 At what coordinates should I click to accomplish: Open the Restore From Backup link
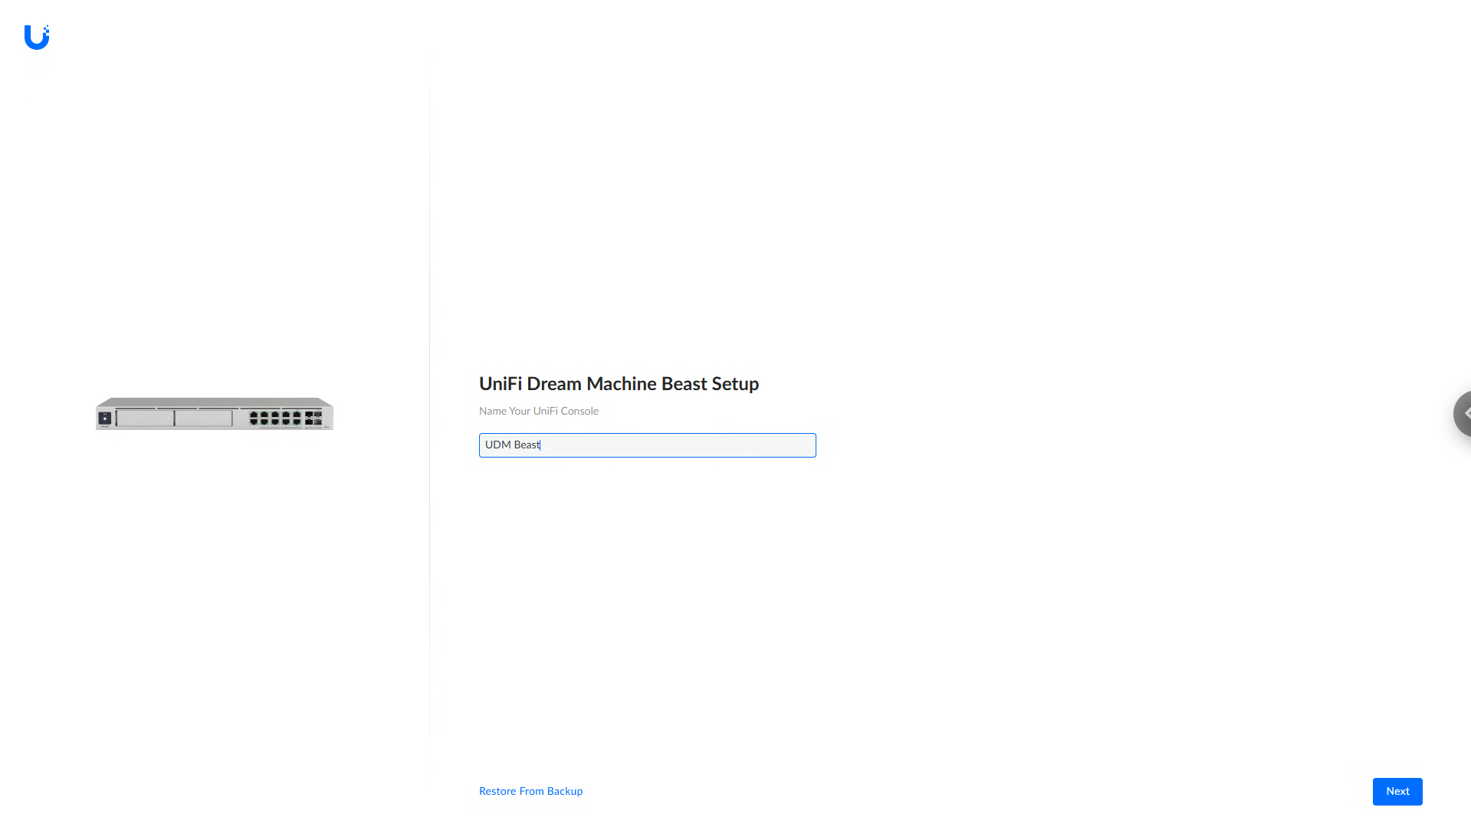530,791
